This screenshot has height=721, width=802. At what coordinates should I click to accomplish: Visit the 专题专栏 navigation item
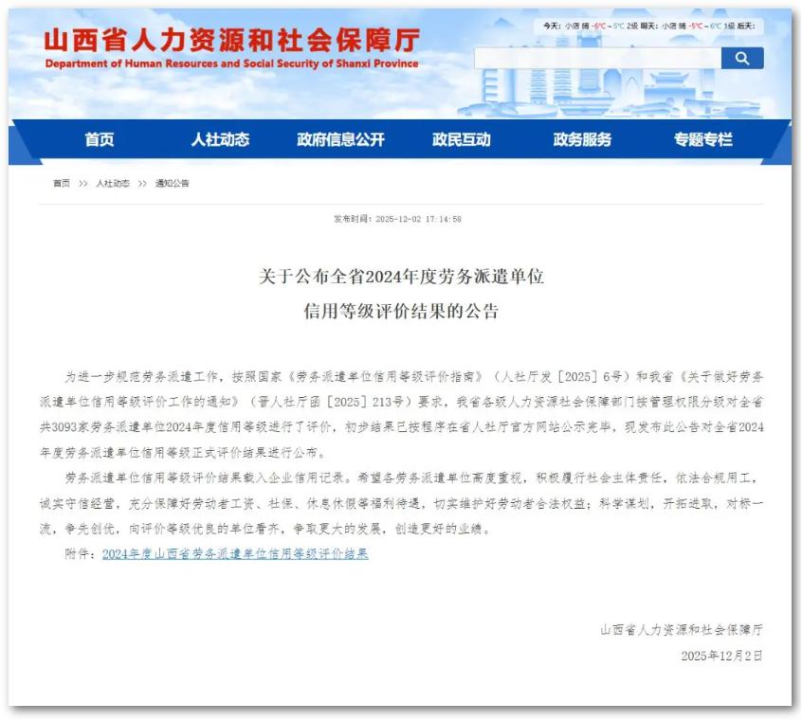coord(702,139)
